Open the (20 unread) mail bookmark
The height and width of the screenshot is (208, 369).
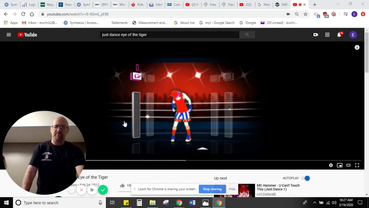(279, 23)
